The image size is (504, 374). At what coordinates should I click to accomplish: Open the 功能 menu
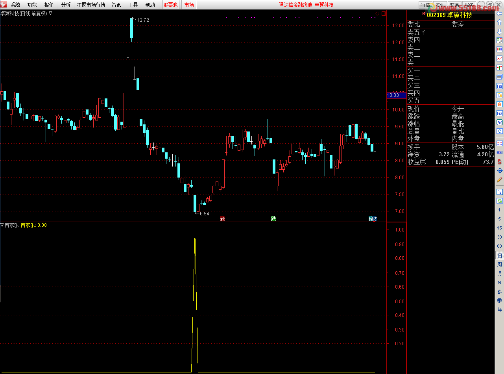coord(32,5)
